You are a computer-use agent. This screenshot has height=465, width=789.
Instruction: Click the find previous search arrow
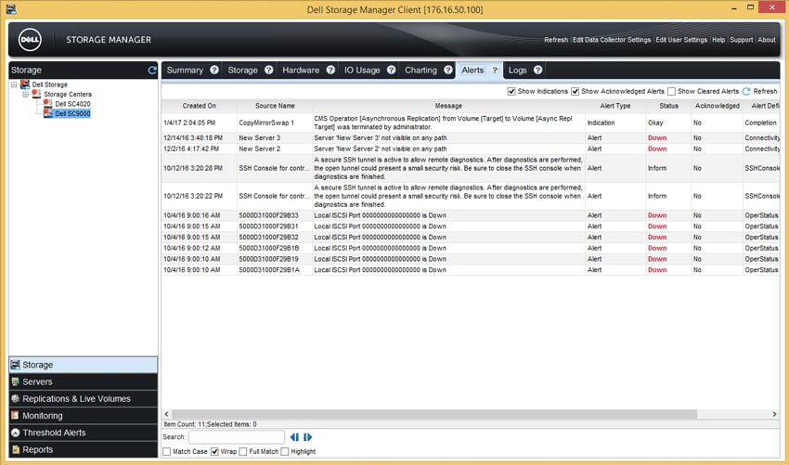coord(294,437)
